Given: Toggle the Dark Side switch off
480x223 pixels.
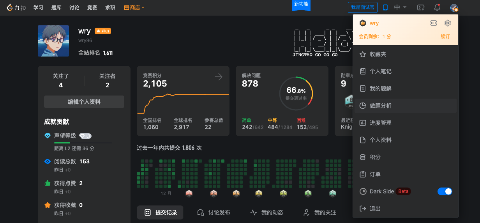Looking at the screenshot, I should [x=445, y=191].
